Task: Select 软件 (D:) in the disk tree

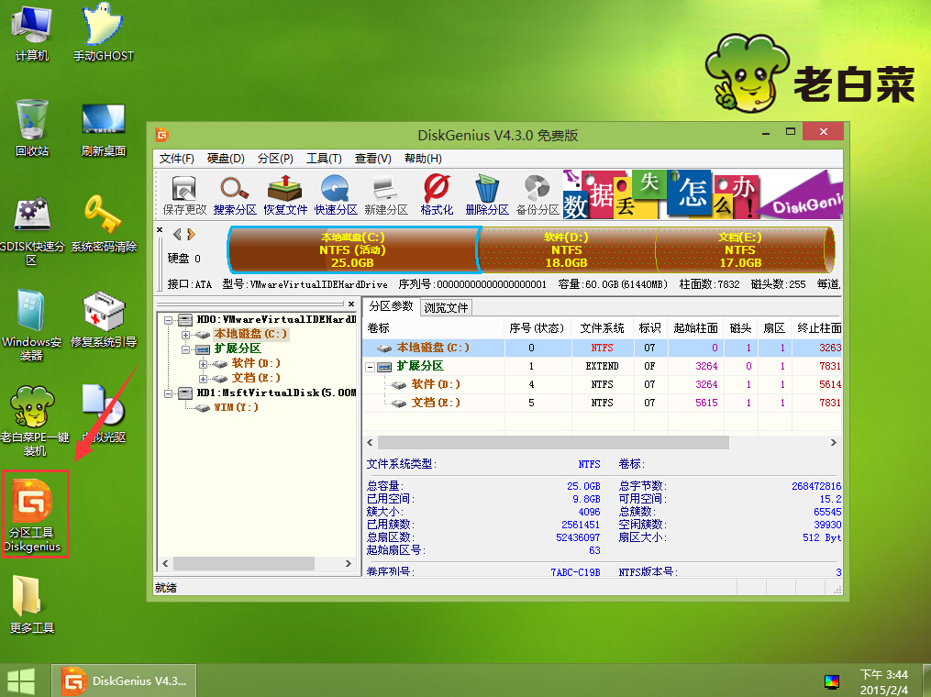Action: tap(255, 363)
